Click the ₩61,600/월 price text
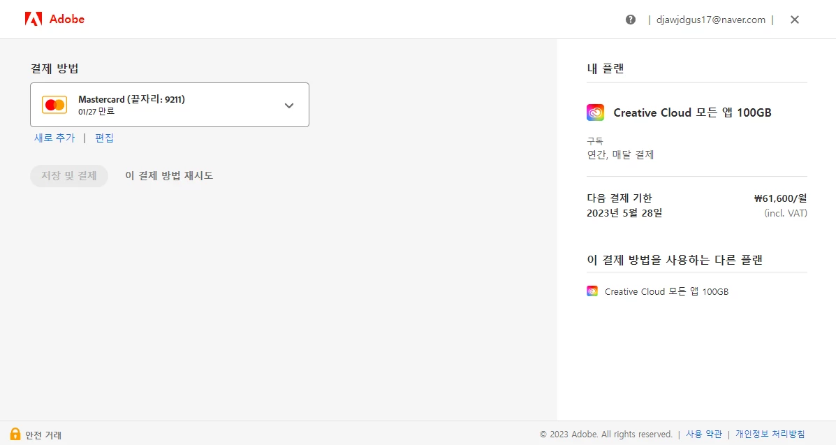This screenshot has height=445, width=836. 781,198
